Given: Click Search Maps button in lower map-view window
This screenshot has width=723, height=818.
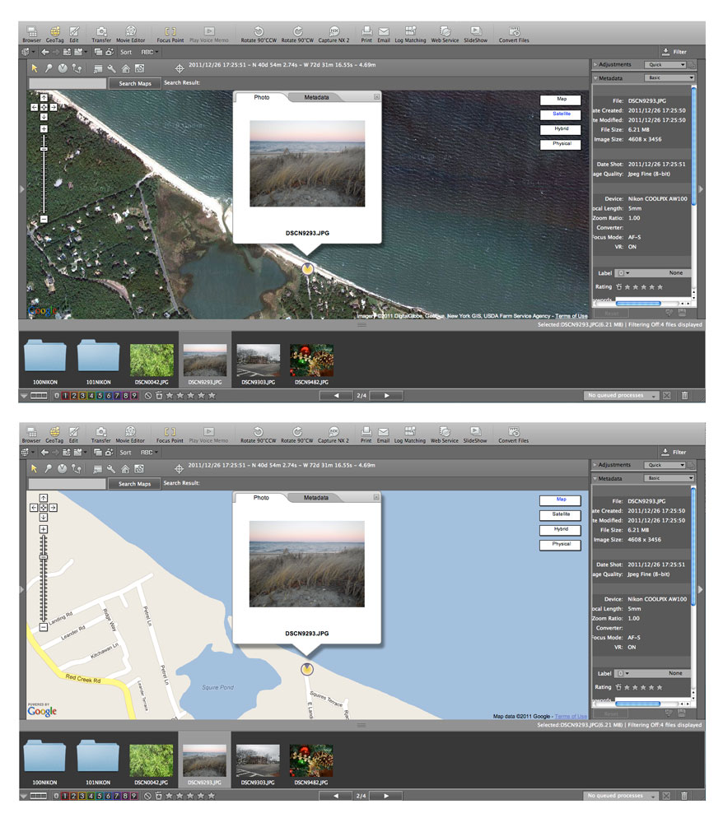Looking at the screenshot, I should tap(134, 484).
